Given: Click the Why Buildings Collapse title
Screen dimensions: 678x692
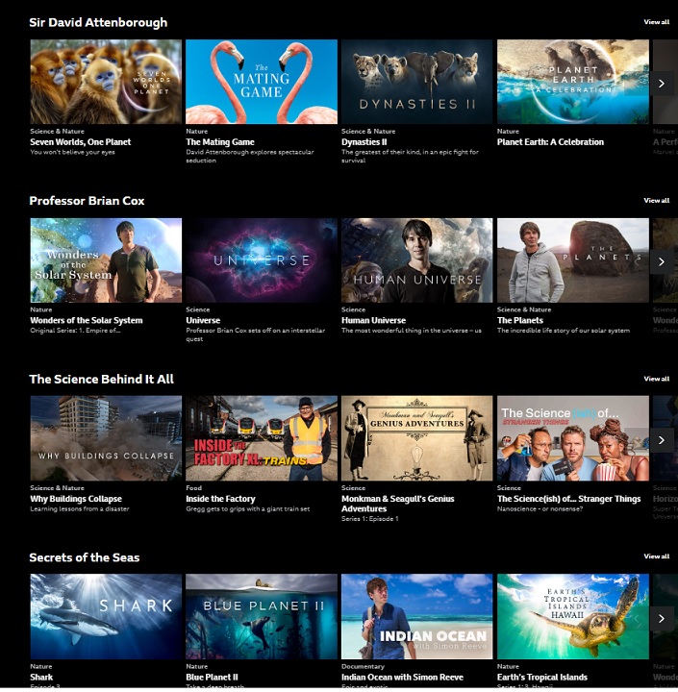Looking at the screenshot, I should pyautogui.click(x=76, y=499).
